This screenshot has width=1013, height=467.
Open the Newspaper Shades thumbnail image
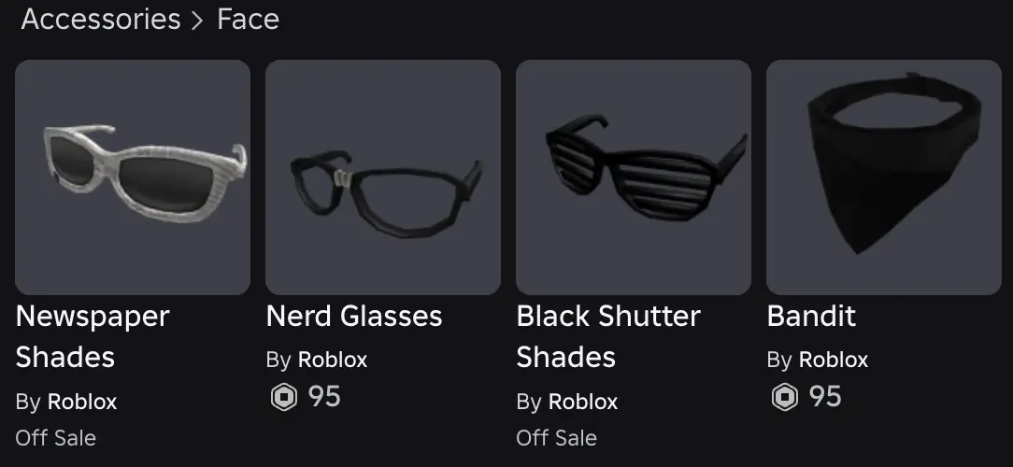pyautogui.click(x=133, y=177)
